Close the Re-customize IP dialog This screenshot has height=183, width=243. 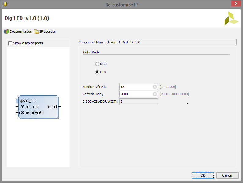(x=236, y=4)
